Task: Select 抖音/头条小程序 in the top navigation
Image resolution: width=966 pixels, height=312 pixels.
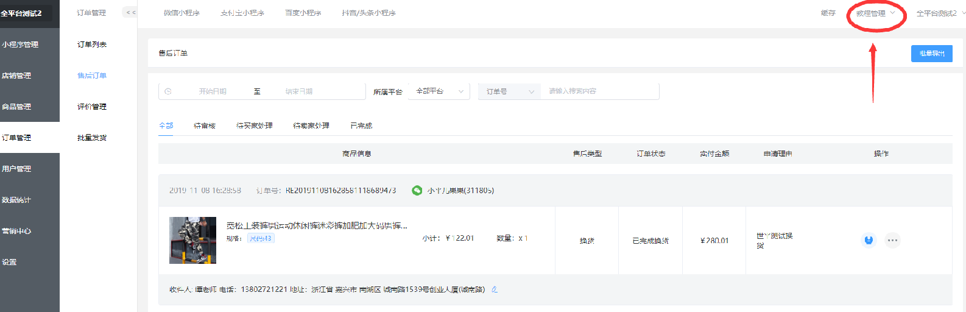Action: tap(369, 13)
